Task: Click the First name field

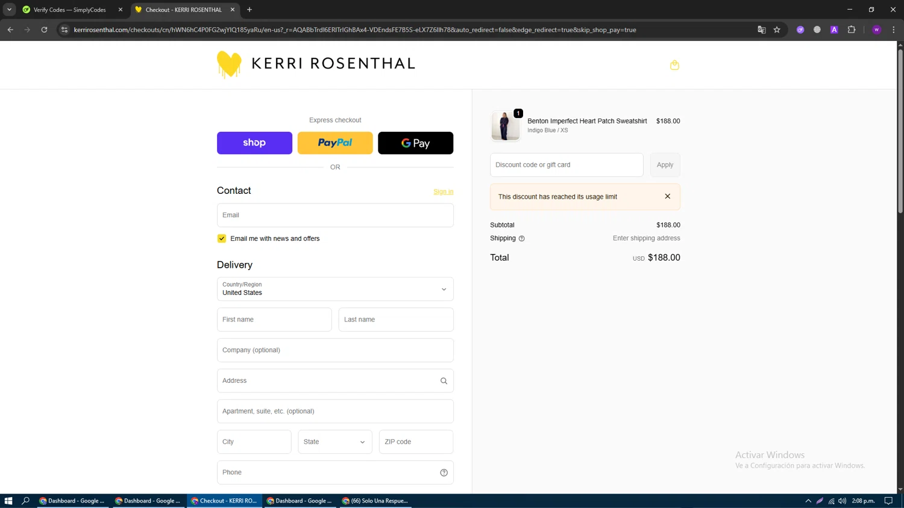Action: pyautogui.click(x=274, y=320)
